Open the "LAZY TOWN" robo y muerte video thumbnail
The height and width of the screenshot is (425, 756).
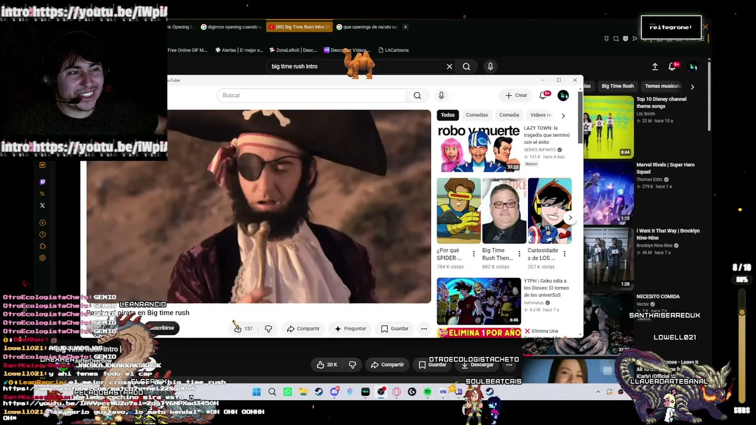[x=479, y=148]
